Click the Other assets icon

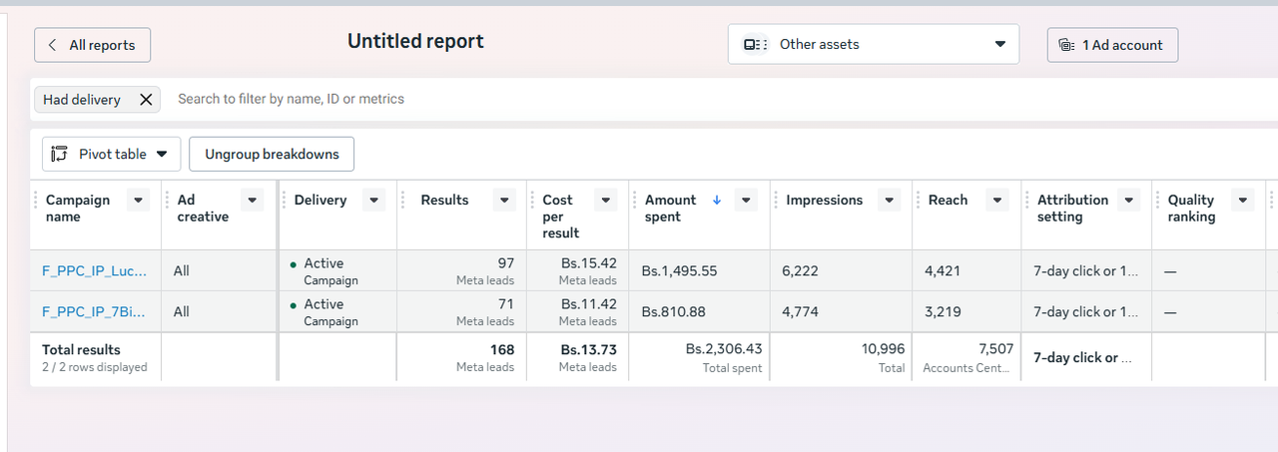755,44
